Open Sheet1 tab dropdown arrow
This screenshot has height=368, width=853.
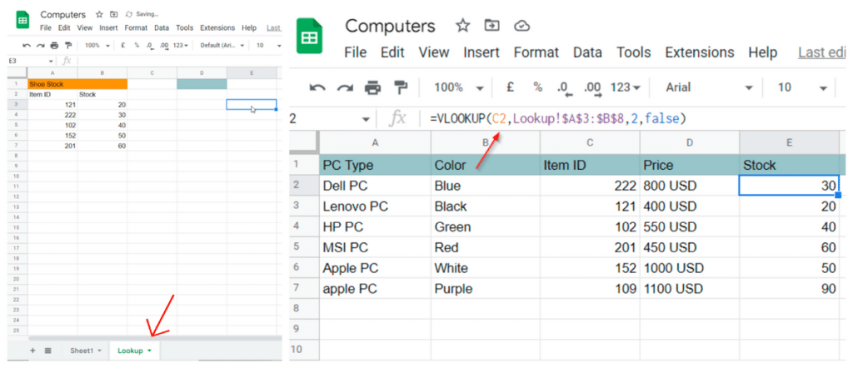(100, 351)
